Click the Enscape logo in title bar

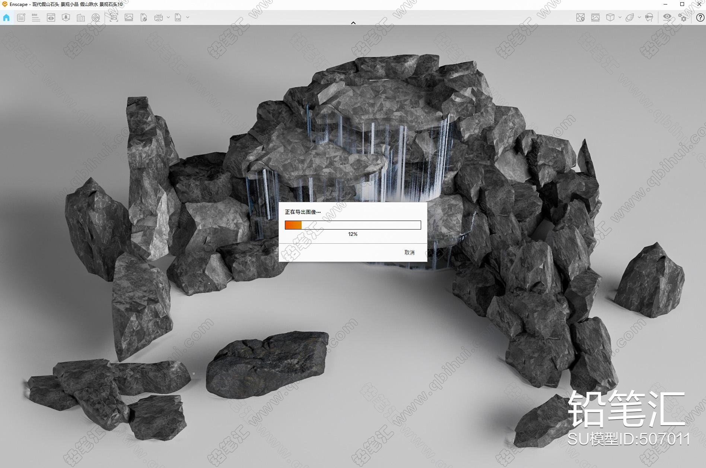[5, 4]
